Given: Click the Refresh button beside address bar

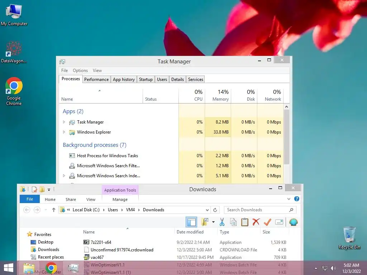Looking at the screenshot, I should tap(215, 210).
